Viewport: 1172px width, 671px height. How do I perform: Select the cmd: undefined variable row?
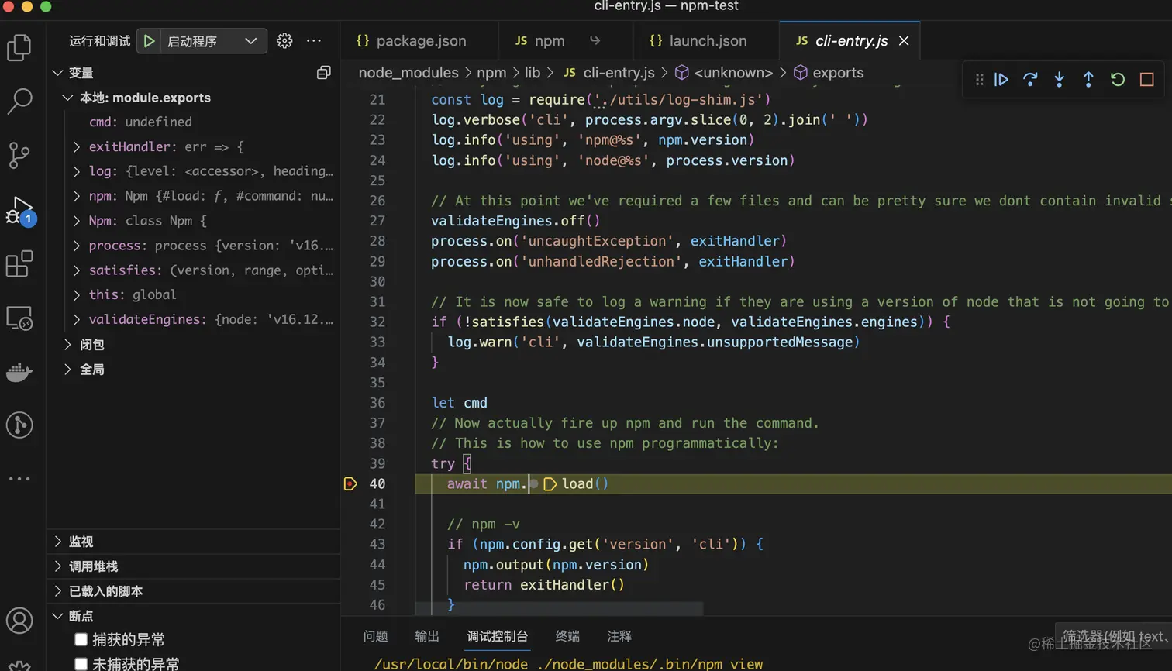[x=194, y=122]
